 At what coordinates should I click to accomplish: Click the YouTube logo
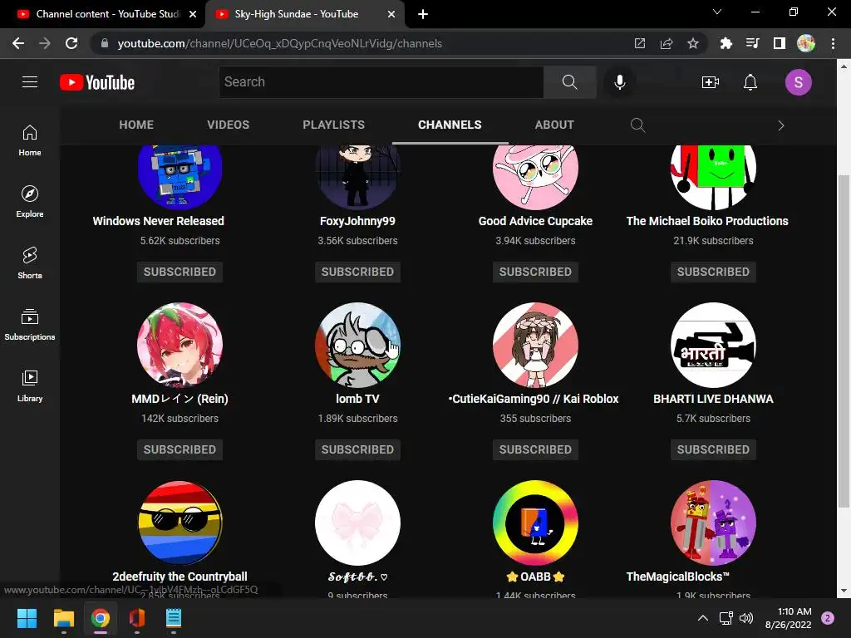[x=97, y=82]
